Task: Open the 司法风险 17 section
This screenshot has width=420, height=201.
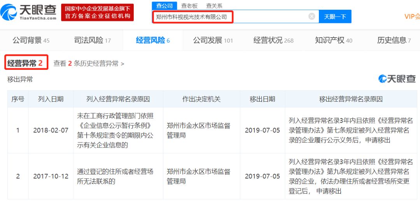Action: [x=93, y=40]
